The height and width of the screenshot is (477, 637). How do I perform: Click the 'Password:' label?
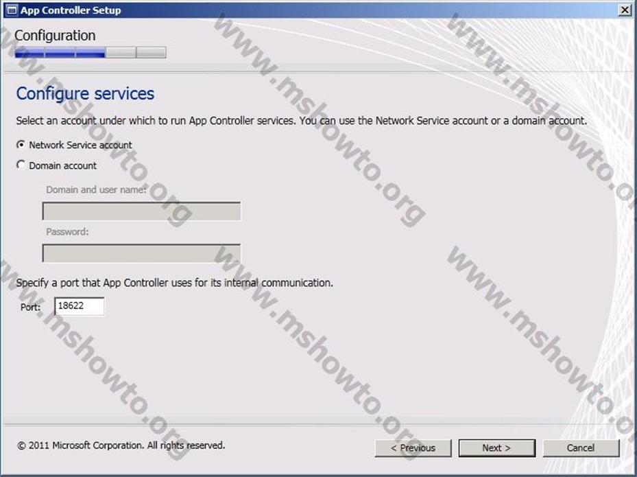tap(67, 232)
